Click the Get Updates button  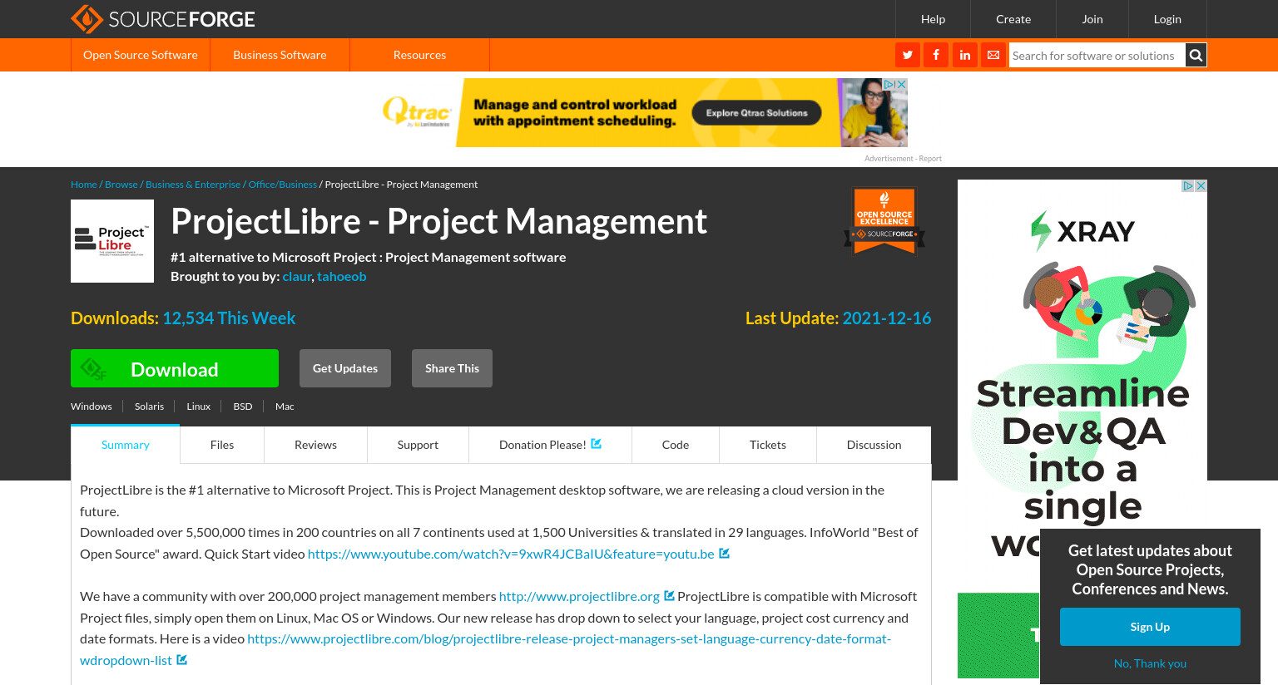click(345, 368)
